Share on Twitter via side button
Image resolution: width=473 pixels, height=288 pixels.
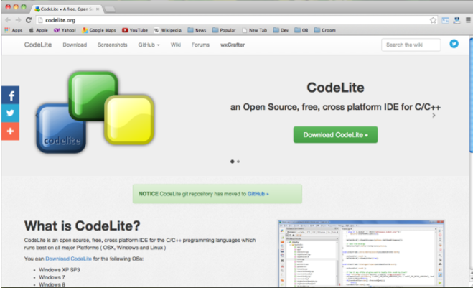click(10, 113)
